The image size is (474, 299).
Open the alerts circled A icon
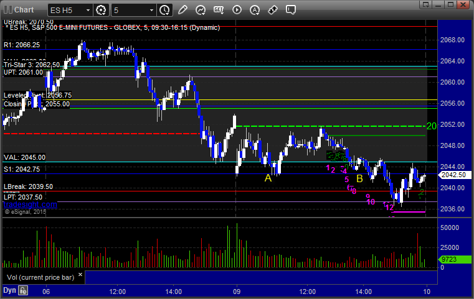pyautogui.click(x=255, y=10)
